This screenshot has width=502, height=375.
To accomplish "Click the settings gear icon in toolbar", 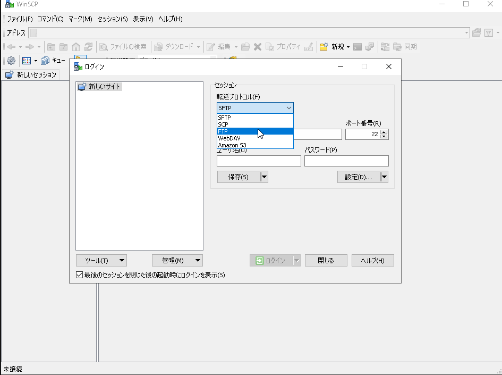I will [x=11, y=61].
